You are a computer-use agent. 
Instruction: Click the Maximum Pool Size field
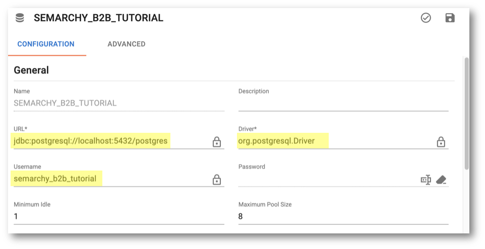click(x=343, y=217)
